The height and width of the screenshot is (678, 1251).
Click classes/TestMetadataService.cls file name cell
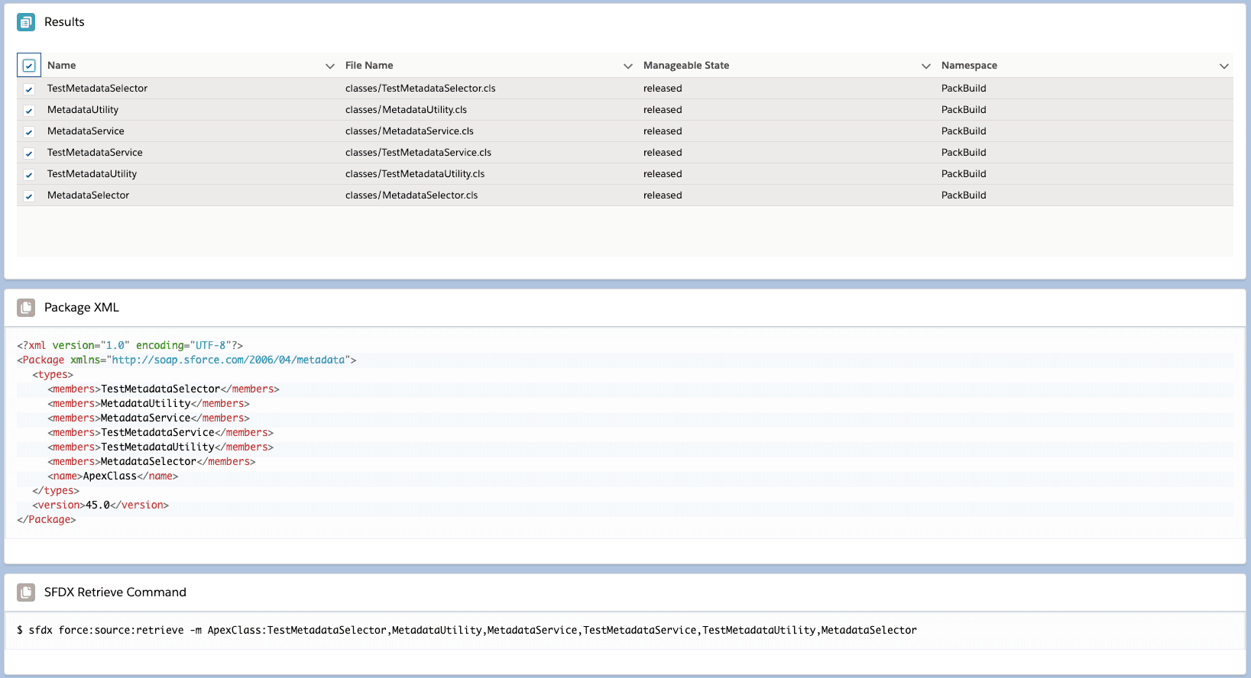tap(418, 153)
